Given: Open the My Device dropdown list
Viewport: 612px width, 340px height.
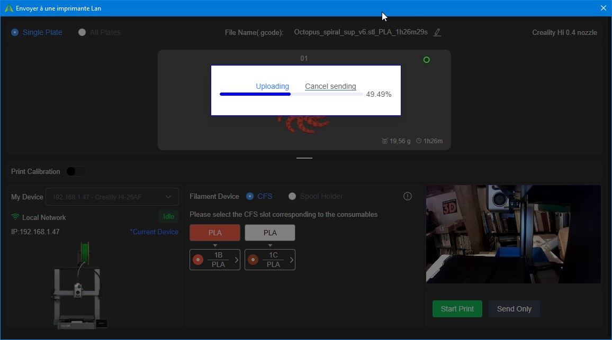Looking at the screenshot, I should click(x=112, y=197).
